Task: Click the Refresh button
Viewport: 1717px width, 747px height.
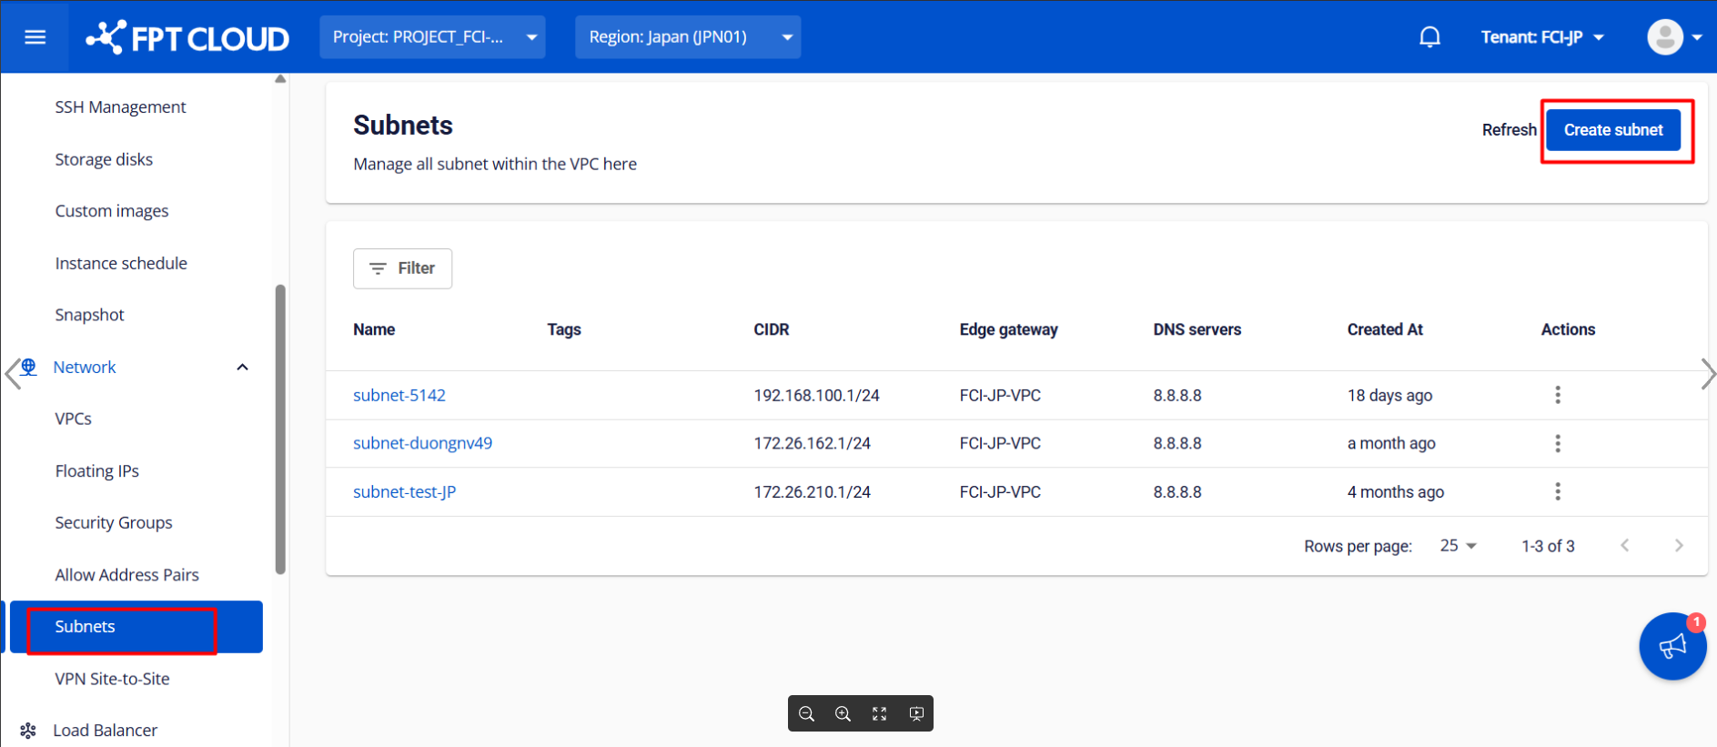Action: [x=1508, y=130]
